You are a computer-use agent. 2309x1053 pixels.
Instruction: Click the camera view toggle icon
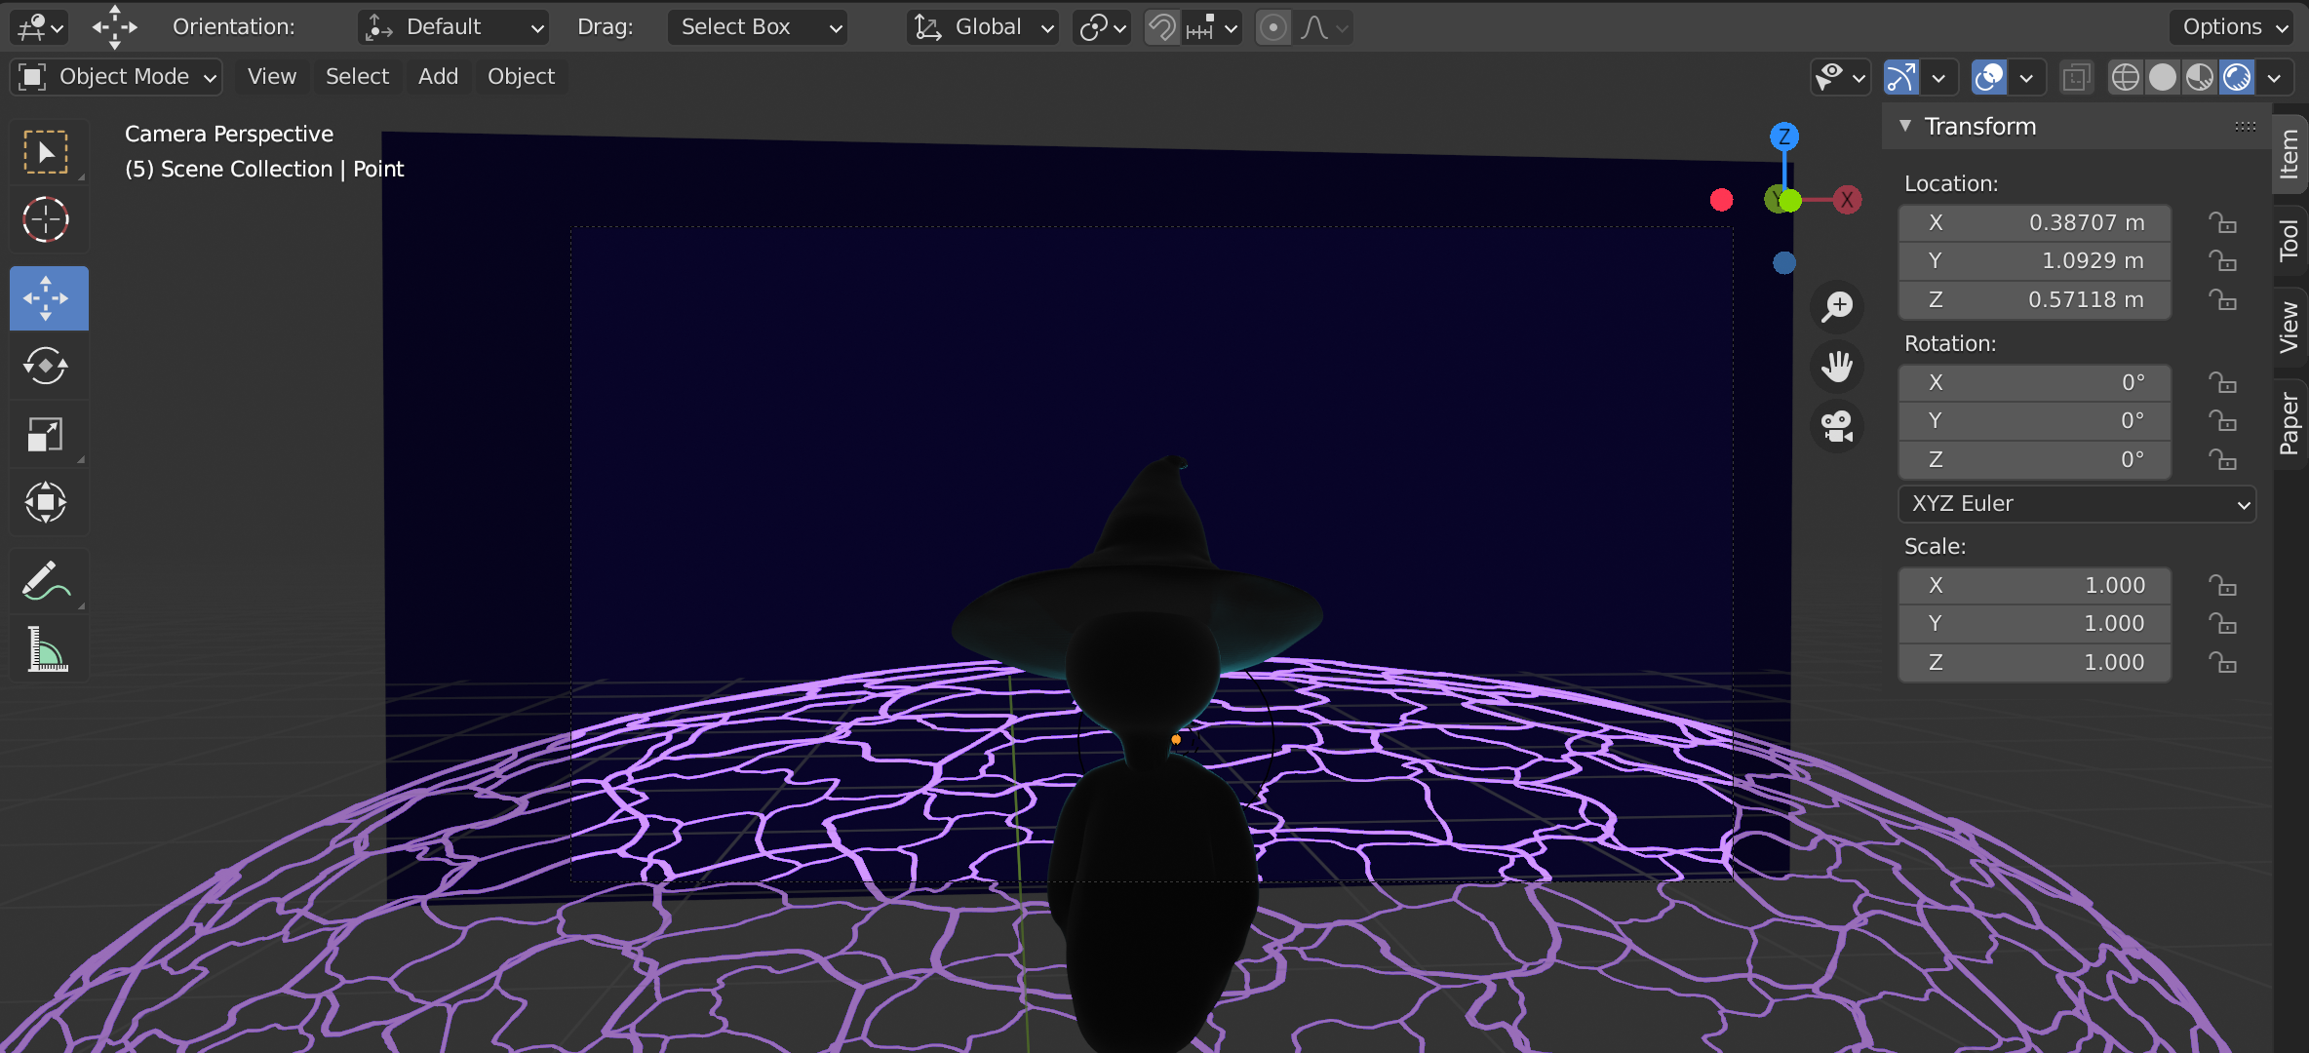pyautogui.click(x=1837, y=427)
